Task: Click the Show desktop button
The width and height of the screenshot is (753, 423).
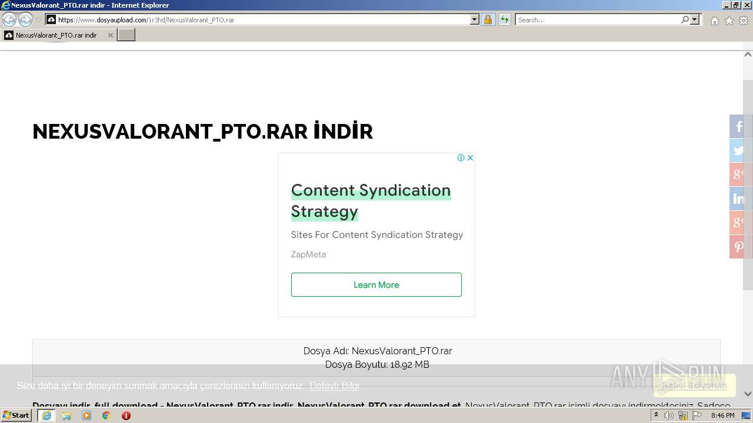Action: click(747, 415)
